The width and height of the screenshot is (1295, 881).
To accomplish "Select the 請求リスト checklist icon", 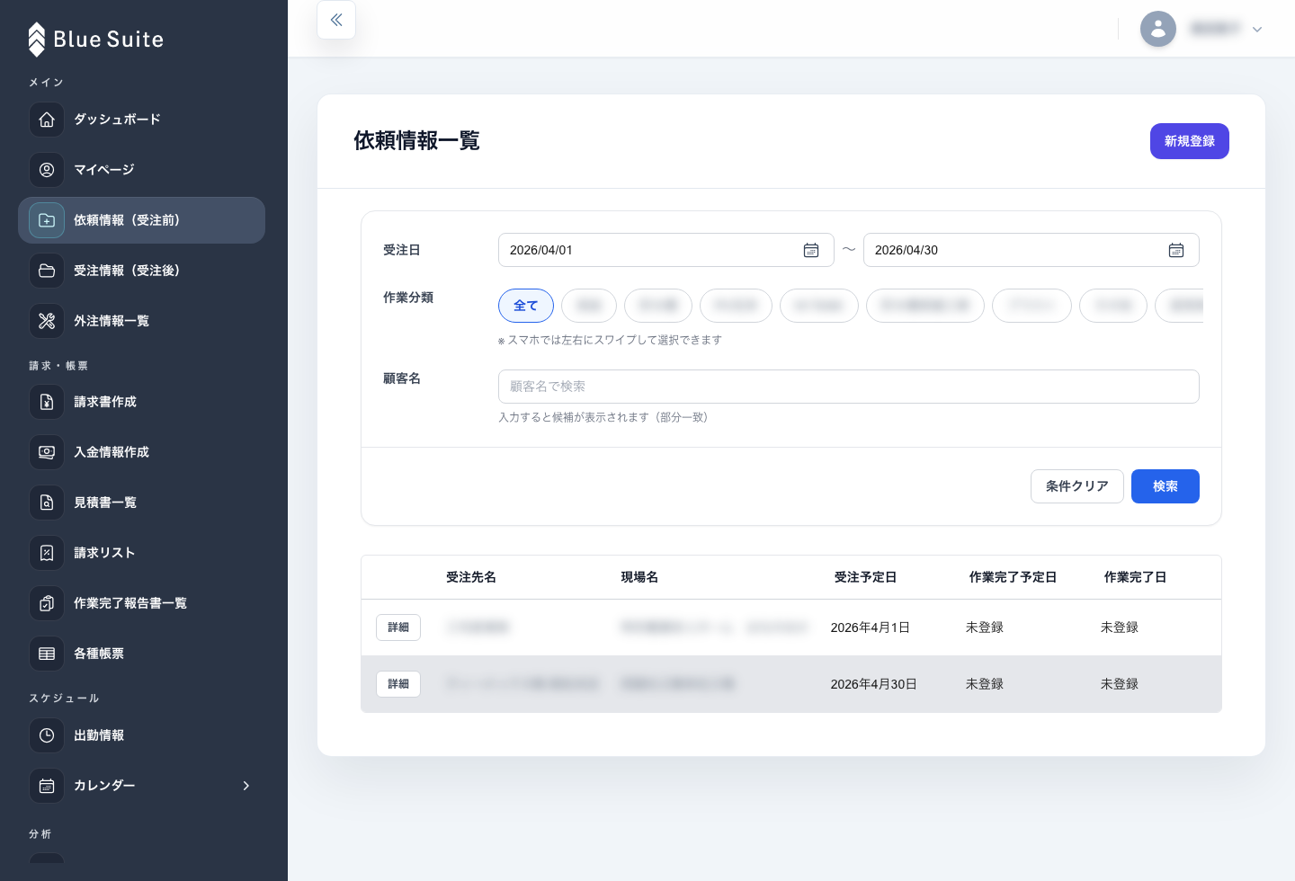I will pos(47,553).
